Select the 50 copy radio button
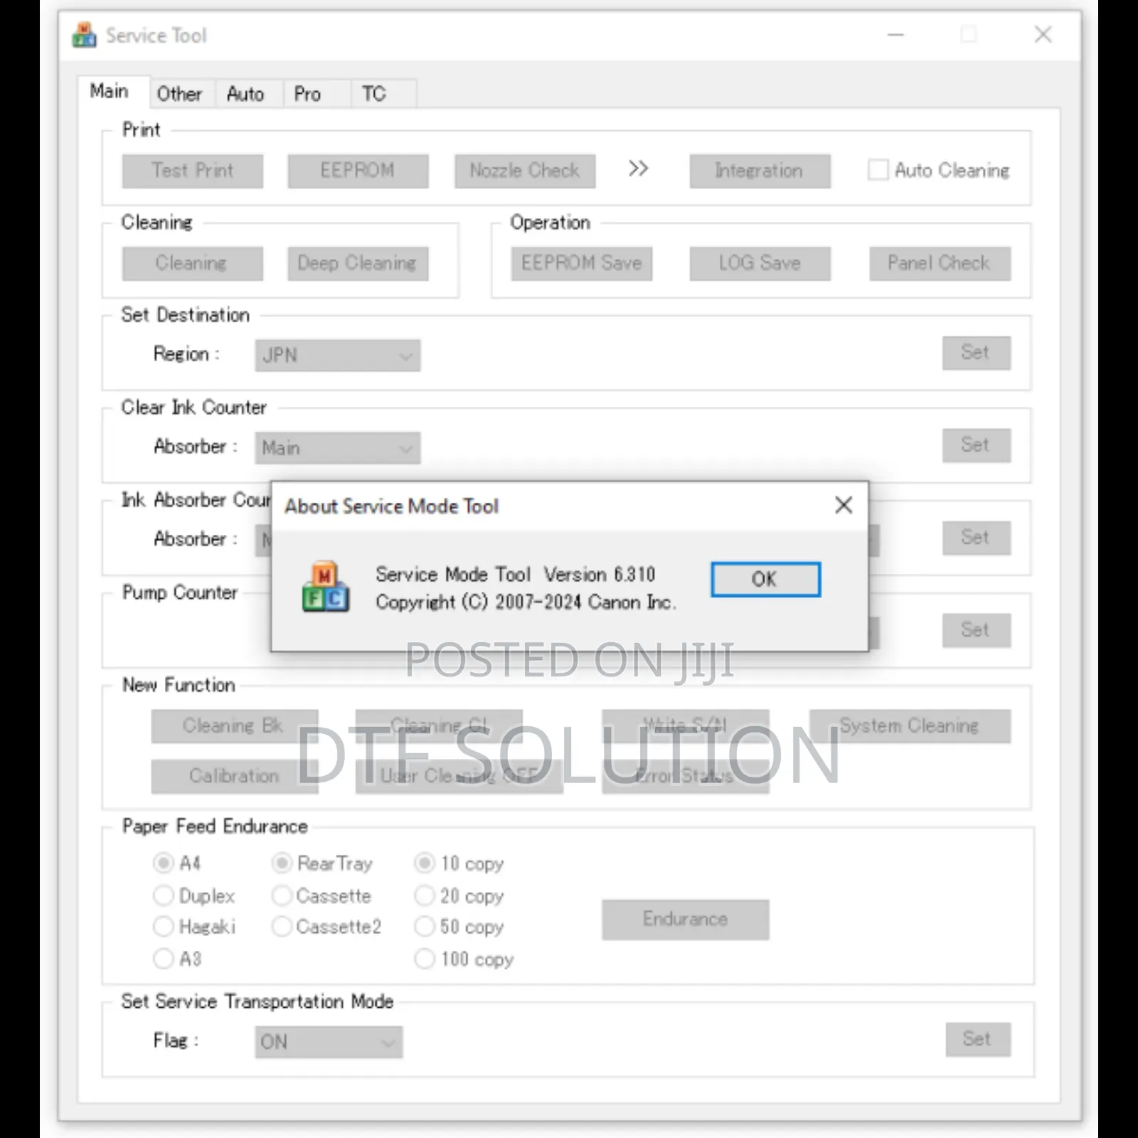Screen dimensions: 1138x1138 tap(425, 926)
